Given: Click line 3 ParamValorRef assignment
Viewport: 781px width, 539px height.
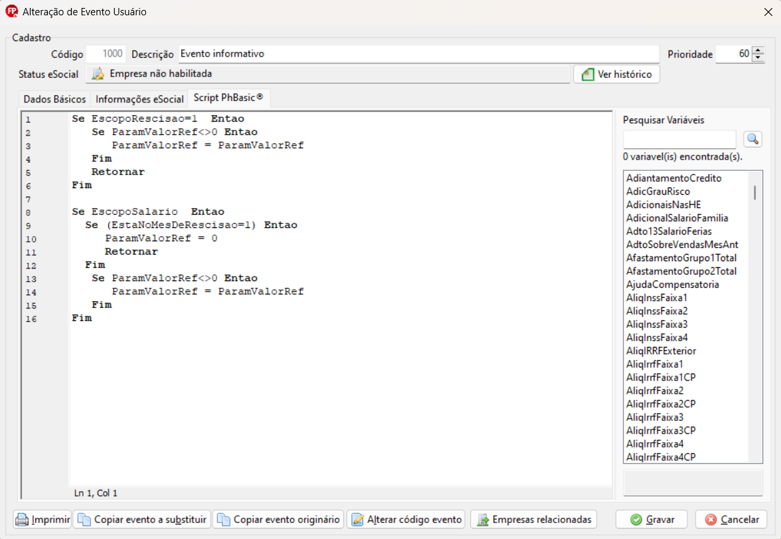Looking at the screenshot, I should coord(208,146).
